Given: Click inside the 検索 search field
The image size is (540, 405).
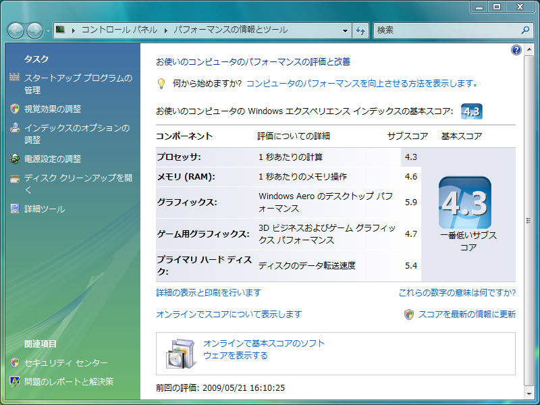Looking at the screenshot, I should [446, 30].
